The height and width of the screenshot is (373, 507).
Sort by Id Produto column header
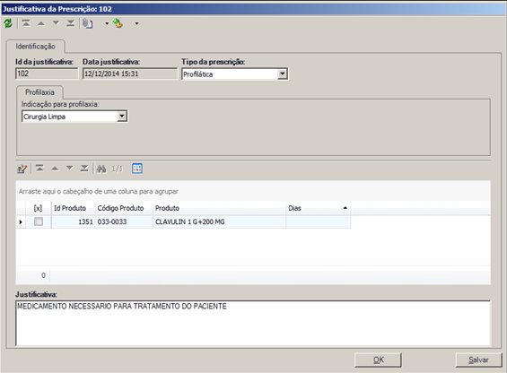(73, 208)
